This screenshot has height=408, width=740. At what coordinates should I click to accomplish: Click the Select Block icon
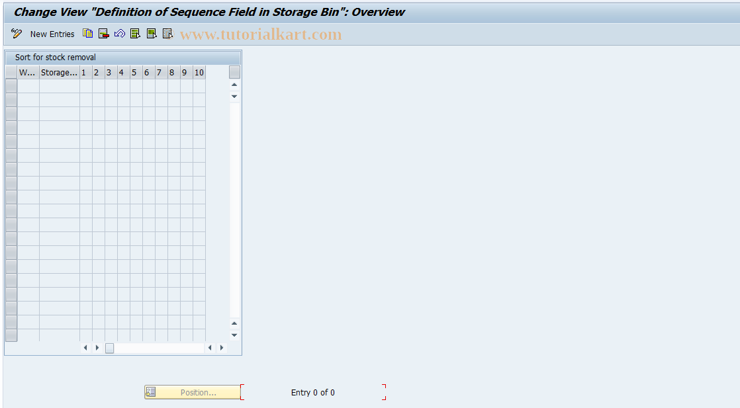(152, 34)
